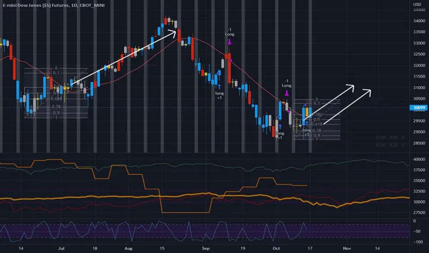Screen dimensions: 429x253
Task: Click the '-1 Long' signal label in September
Action: point(230,32)
